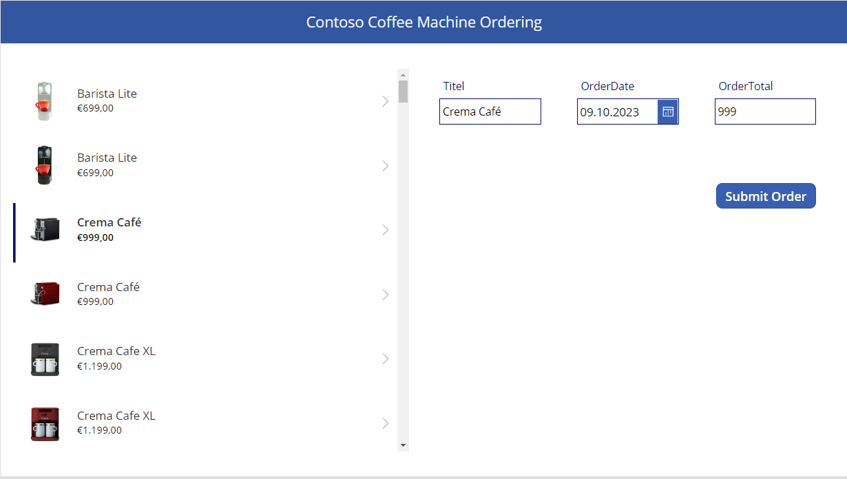
Task: Click the gallery scrollbar up arrow
Action: coord(404,74)
